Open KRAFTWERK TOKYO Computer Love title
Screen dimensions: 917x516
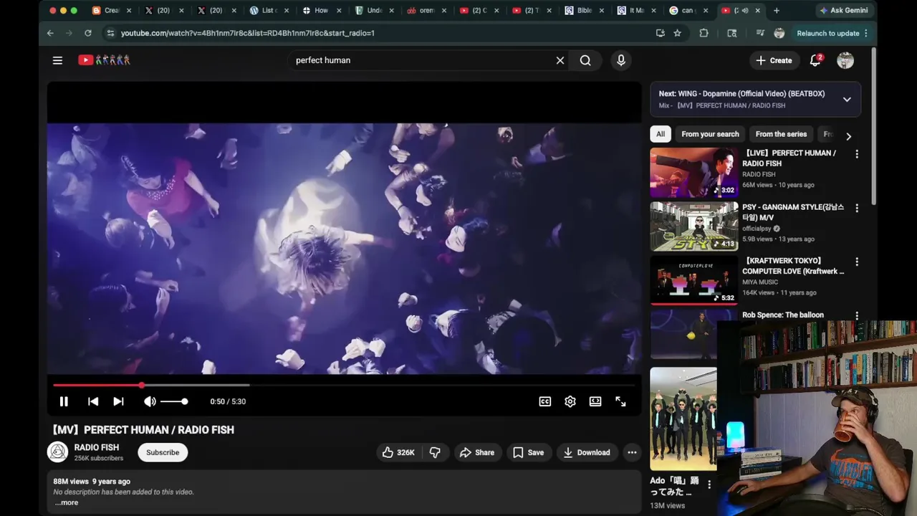[793, 266]
